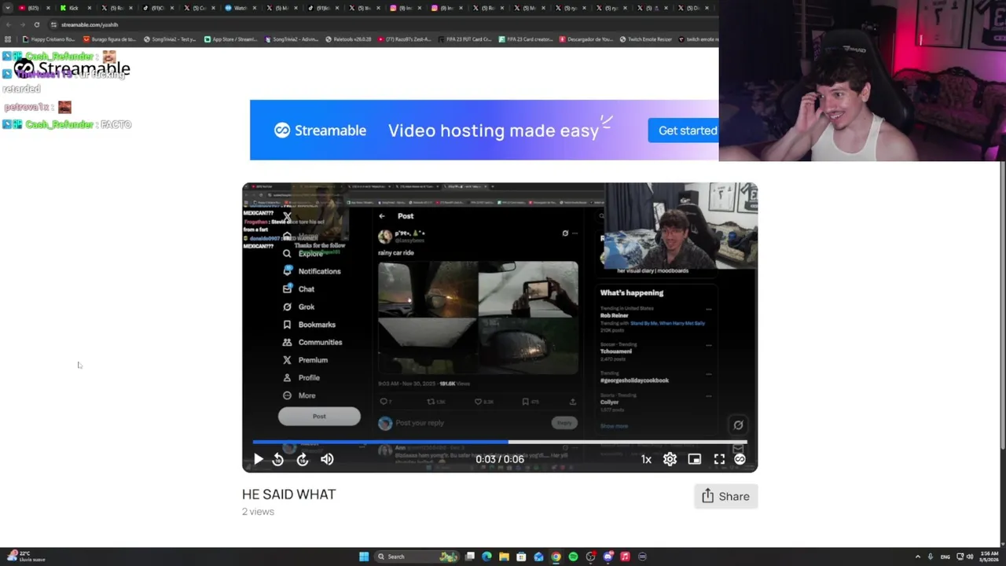The height and width of the screenshot is (566, 1006).
Task: Skip forward ten seconds in video
Action: (x=303, y=459)
